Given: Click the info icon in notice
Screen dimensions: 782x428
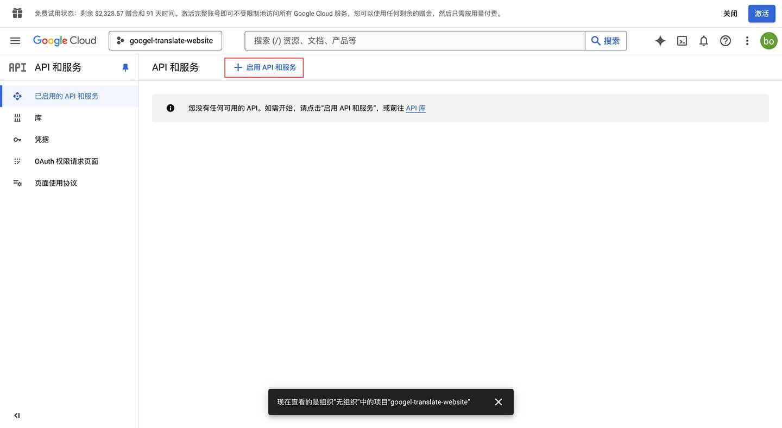Looking at the screenshot, I should click(x=171, y=108).
